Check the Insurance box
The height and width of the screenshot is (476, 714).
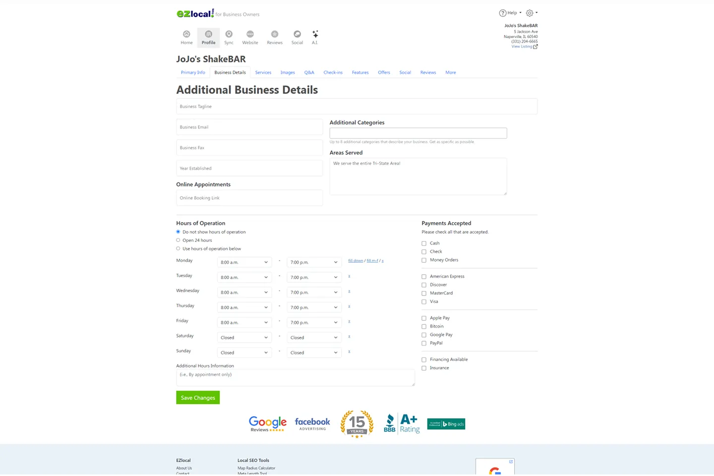click(x=424, y=368)
